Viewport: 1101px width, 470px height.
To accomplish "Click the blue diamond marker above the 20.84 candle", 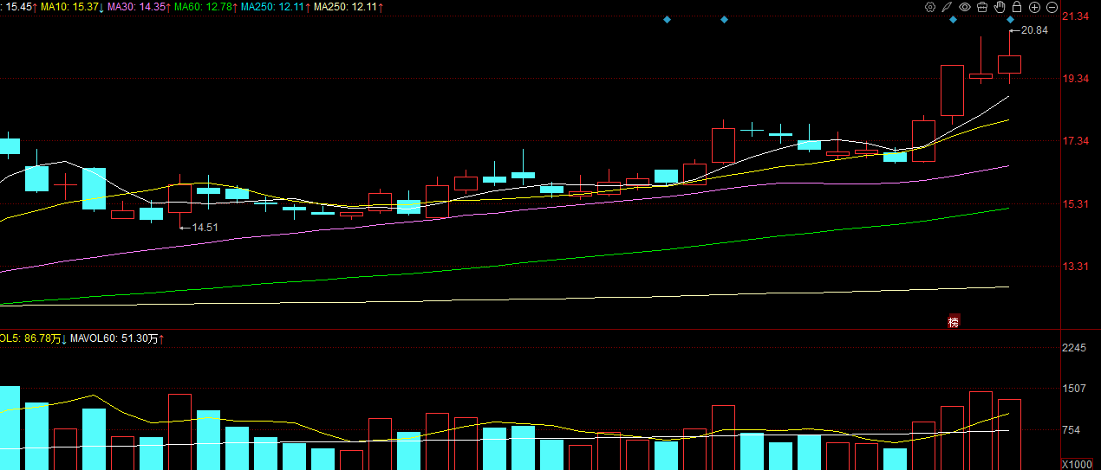I will [x=1011, y=19].
